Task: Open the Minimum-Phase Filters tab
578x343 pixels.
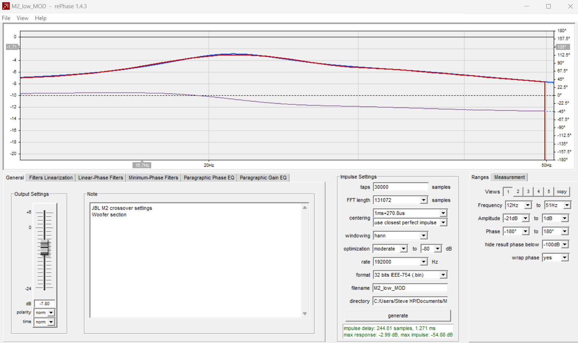Action: 153,178
